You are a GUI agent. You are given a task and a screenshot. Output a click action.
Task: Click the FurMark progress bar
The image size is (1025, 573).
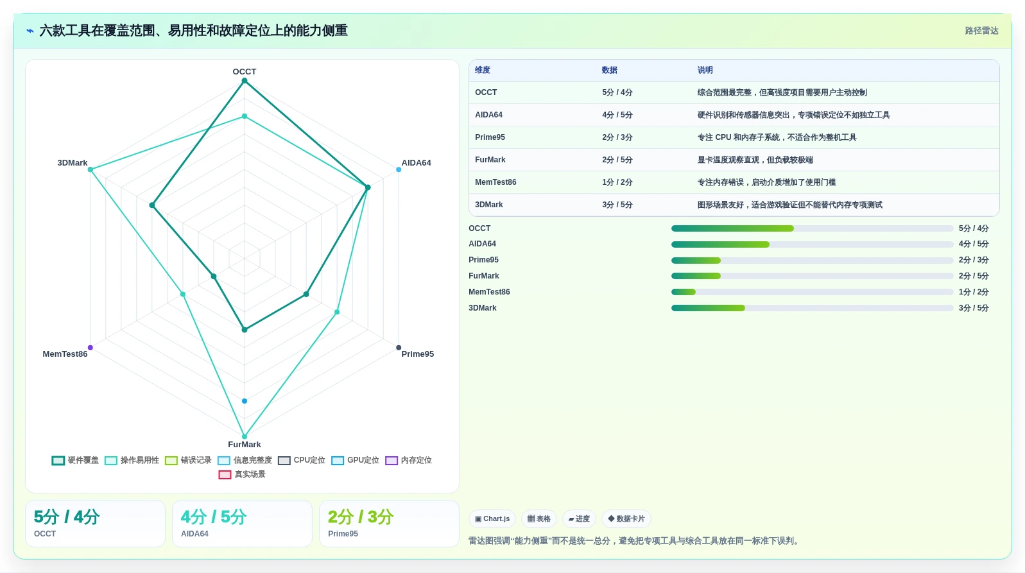(812, 276)
